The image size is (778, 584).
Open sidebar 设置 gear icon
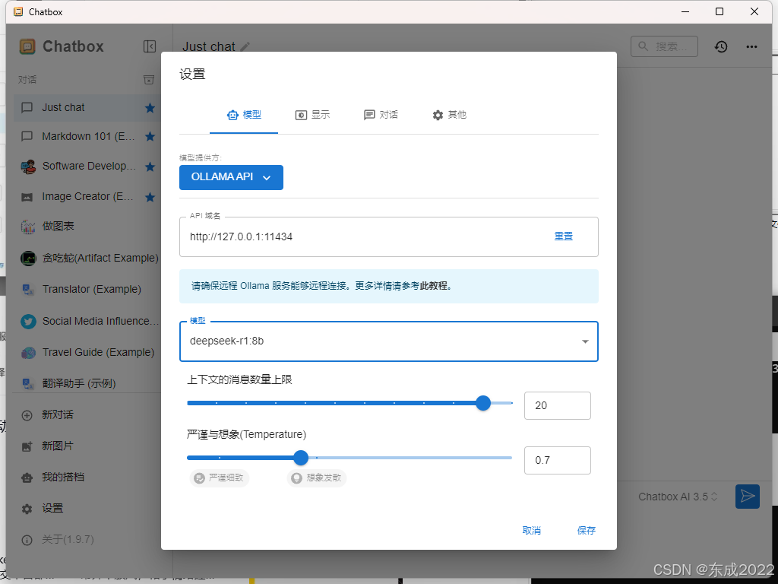[x=27, y=509]
